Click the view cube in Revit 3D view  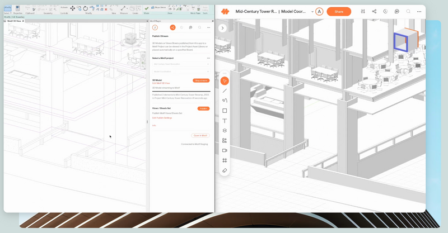point(131,39)
